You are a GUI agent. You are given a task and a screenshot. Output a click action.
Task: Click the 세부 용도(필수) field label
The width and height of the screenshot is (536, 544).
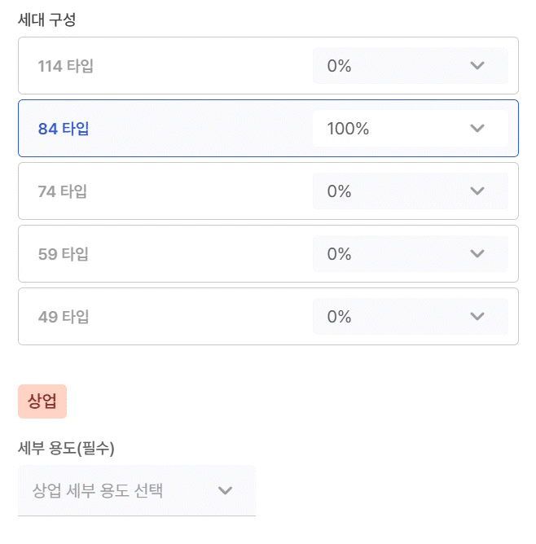(66, 448)
